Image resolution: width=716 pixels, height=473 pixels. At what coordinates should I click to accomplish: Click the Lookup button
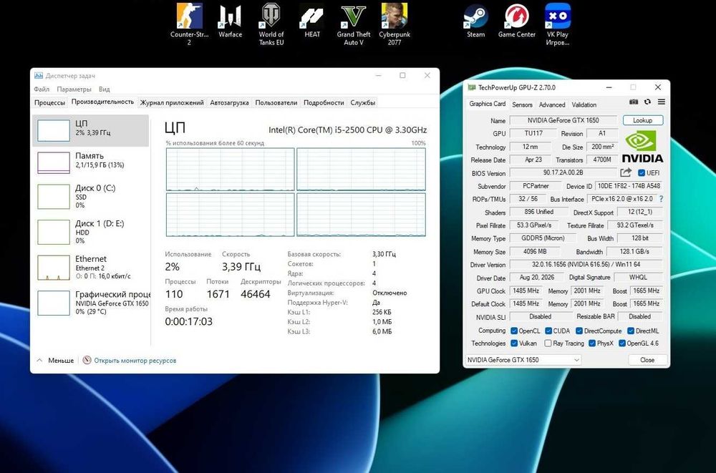point(642,120)
